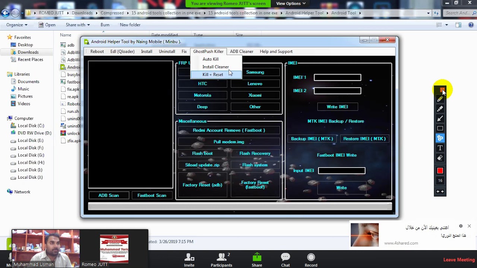Image resolution: width=477 pixels, height=268 pixels.
Task: Select the arrow annotation tool
Action: 440,119
